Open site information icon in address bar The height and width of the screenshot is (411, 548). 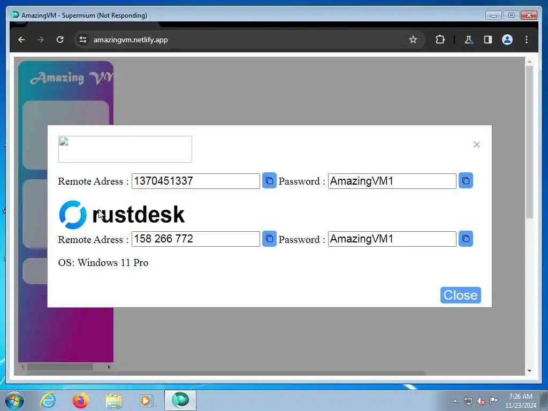pos(83,40)
